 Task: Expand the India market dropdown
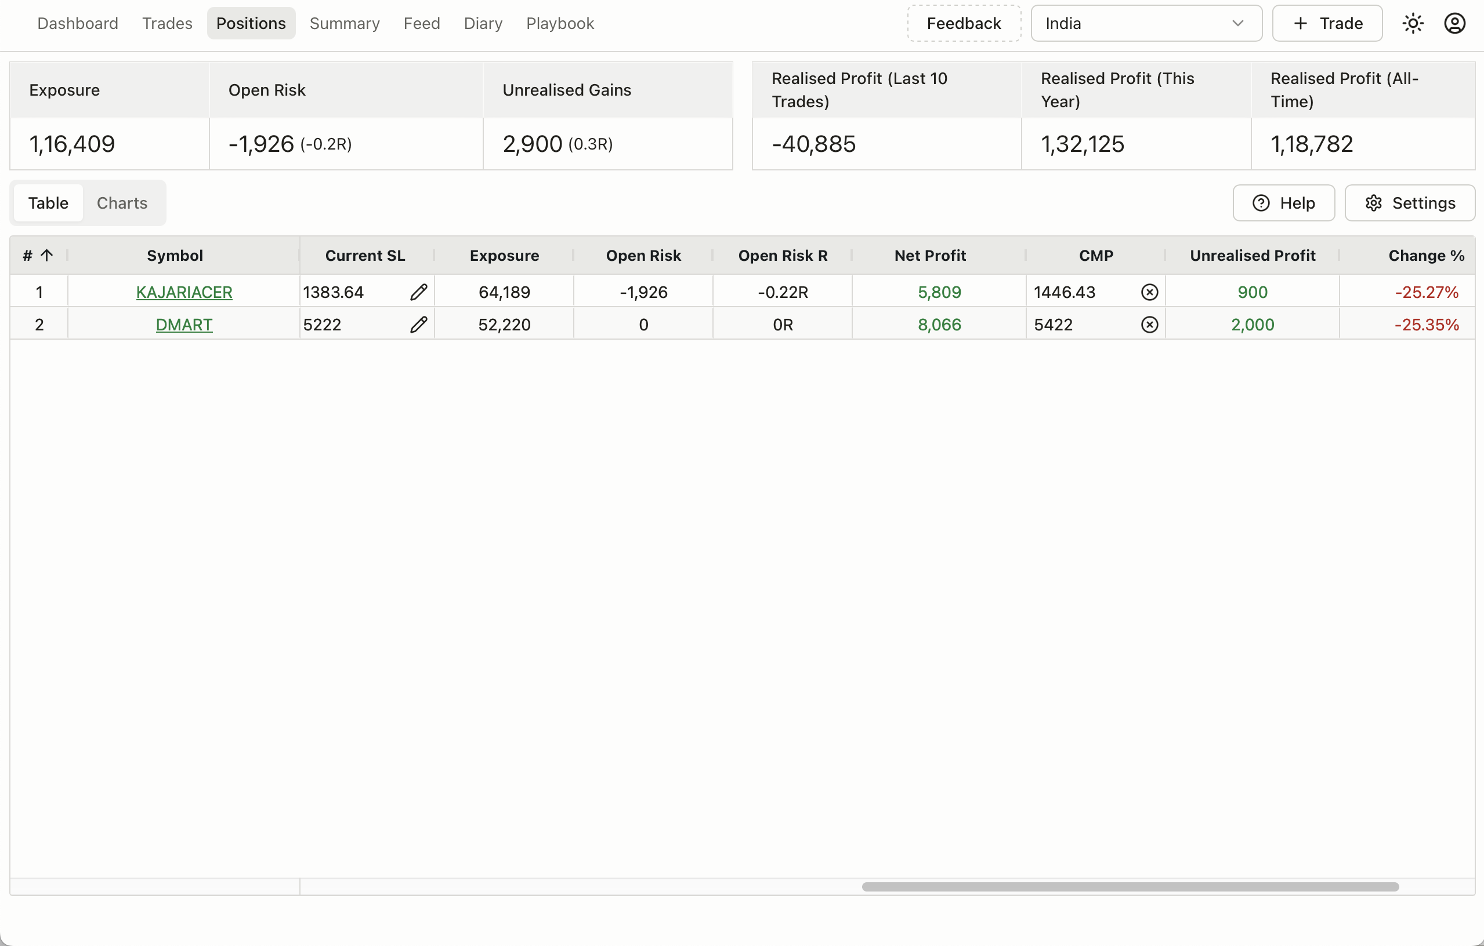click(1146, 23)
